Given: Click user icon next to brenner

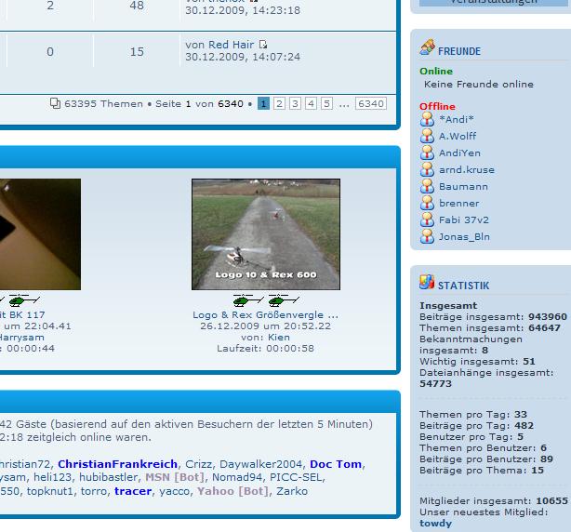Looking at the screenshot, I should click(x=427, y=203).
